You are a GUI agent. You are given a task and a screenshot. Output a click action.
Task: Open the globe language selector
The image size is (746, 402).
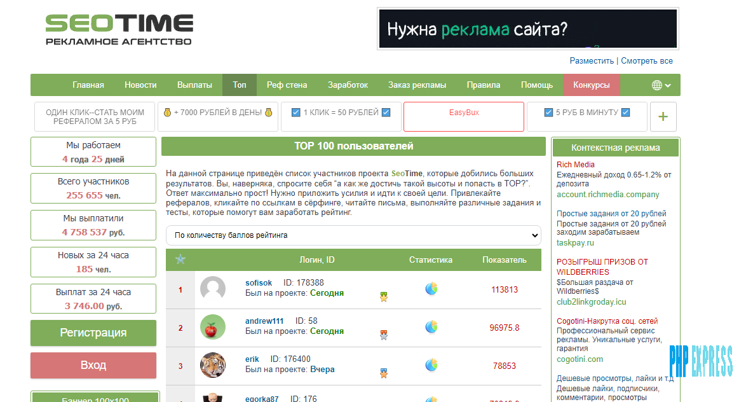click(x=661, y=85)
